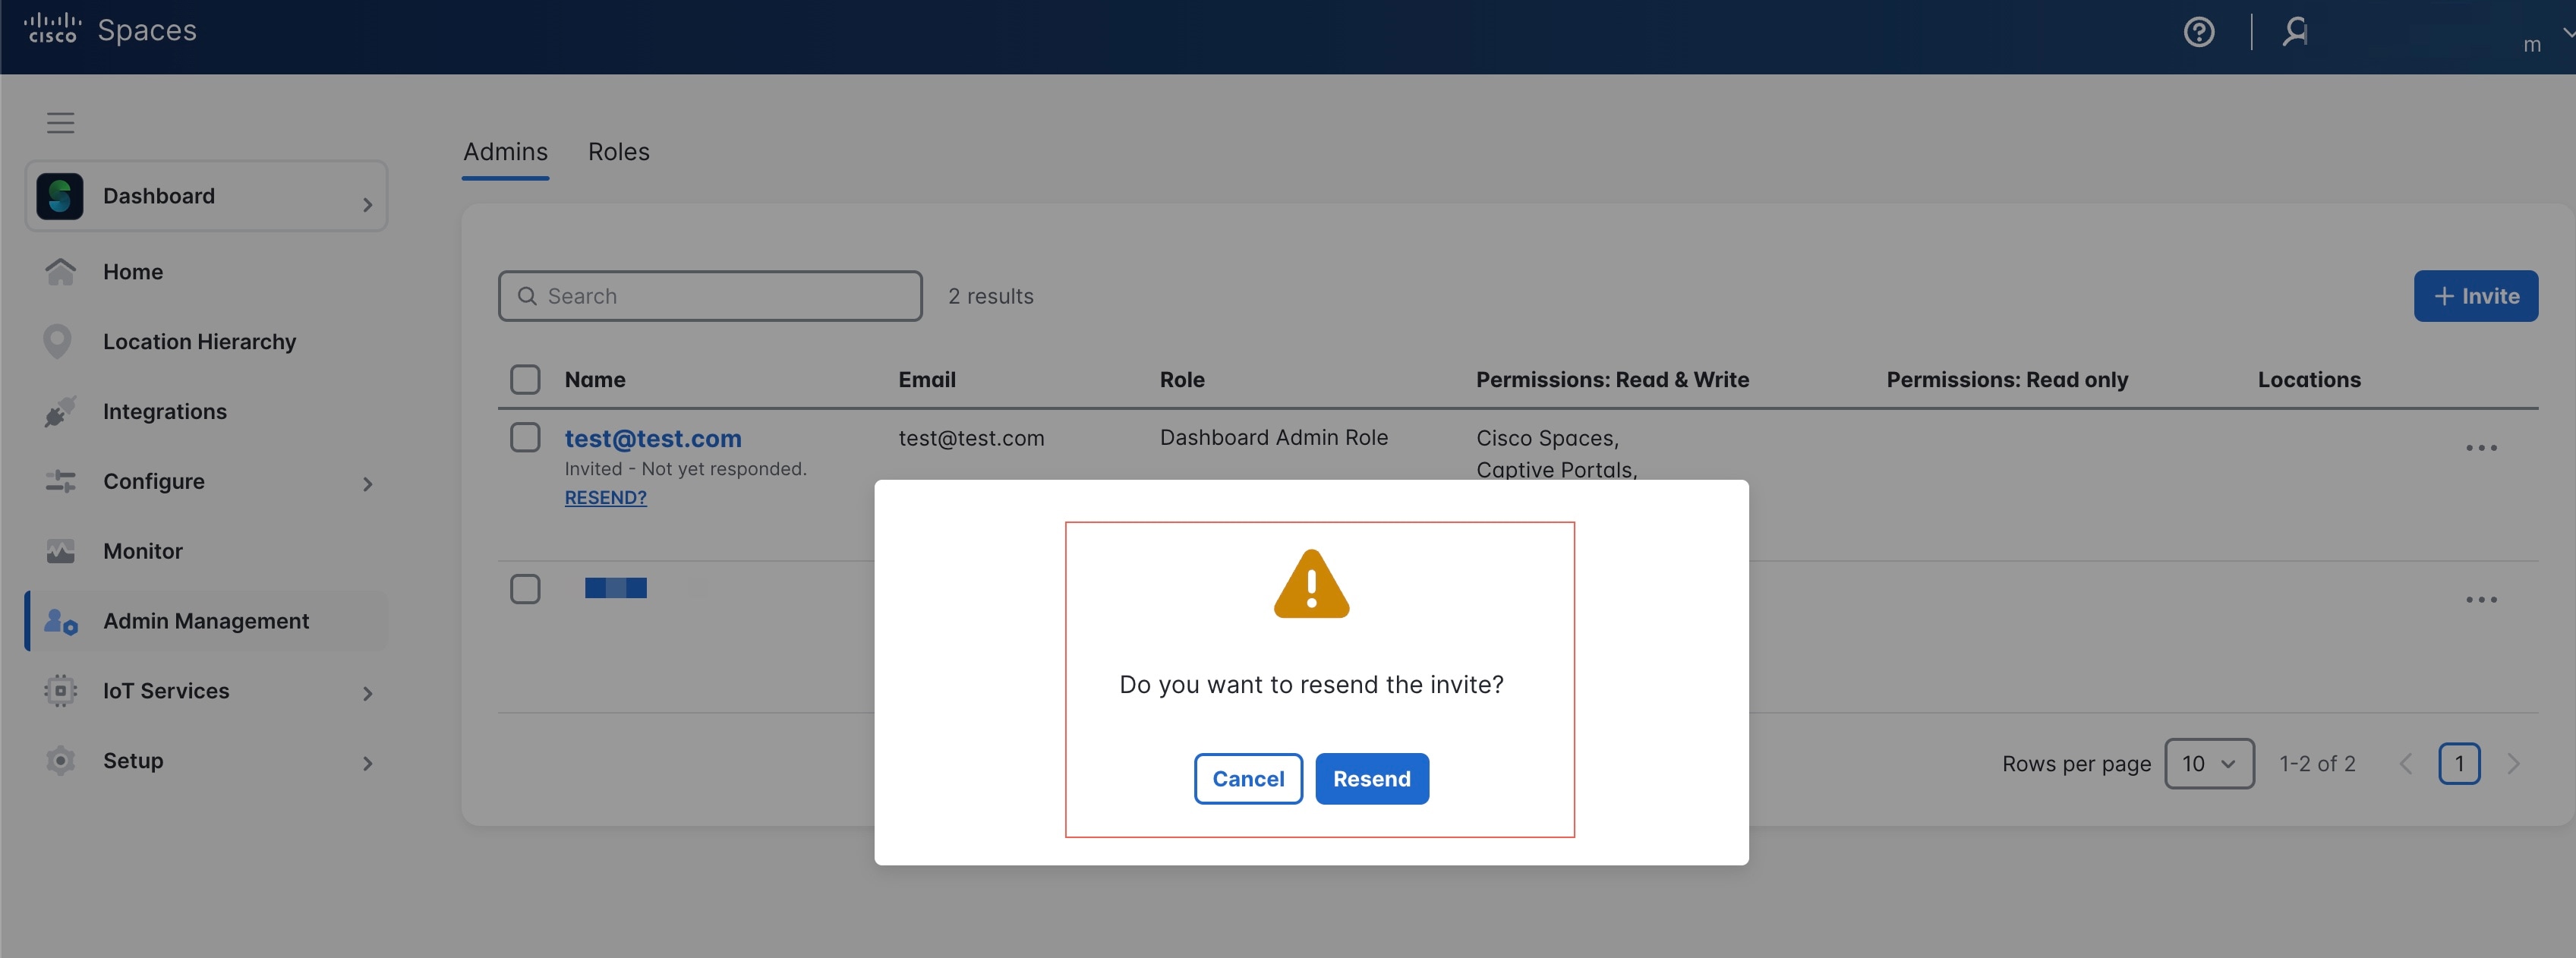The image size is (2576, 958).
Task: Click the user profile icon
Action: pos(2295,32)
